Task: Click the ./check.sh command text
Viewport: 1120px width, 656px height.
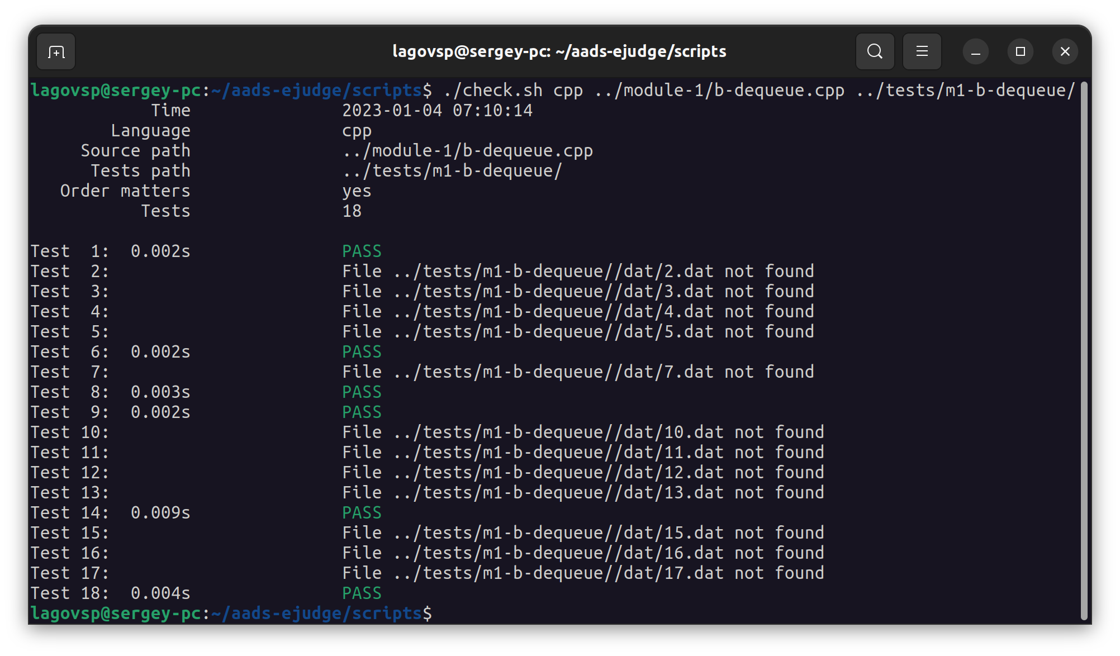Action: point(493,91)
